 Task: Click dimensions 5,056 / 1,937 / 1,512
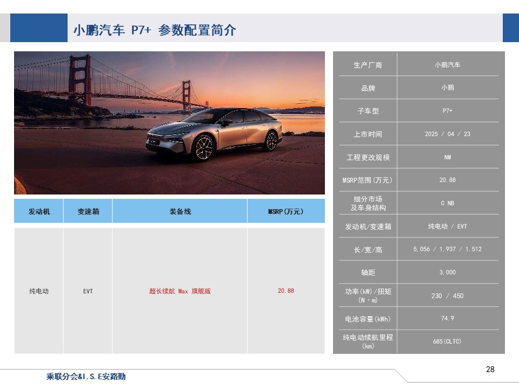(x=448, y=249)
